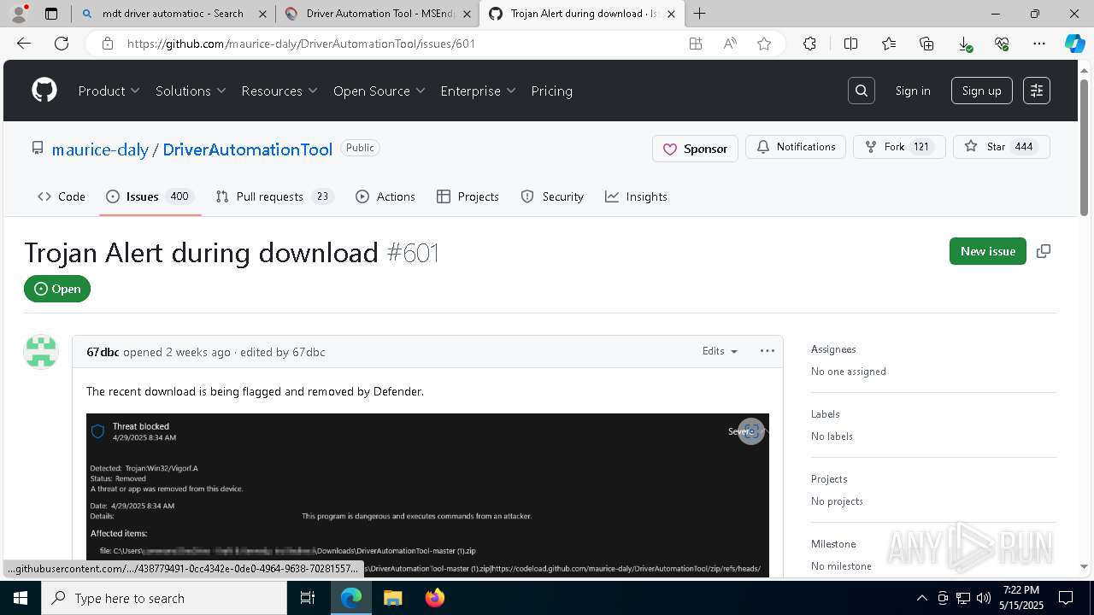Image resolution: width=1094 pixels, height=615 pixels.
Task: Open the Downloads icon in toolbar
Action: [964, 44]
